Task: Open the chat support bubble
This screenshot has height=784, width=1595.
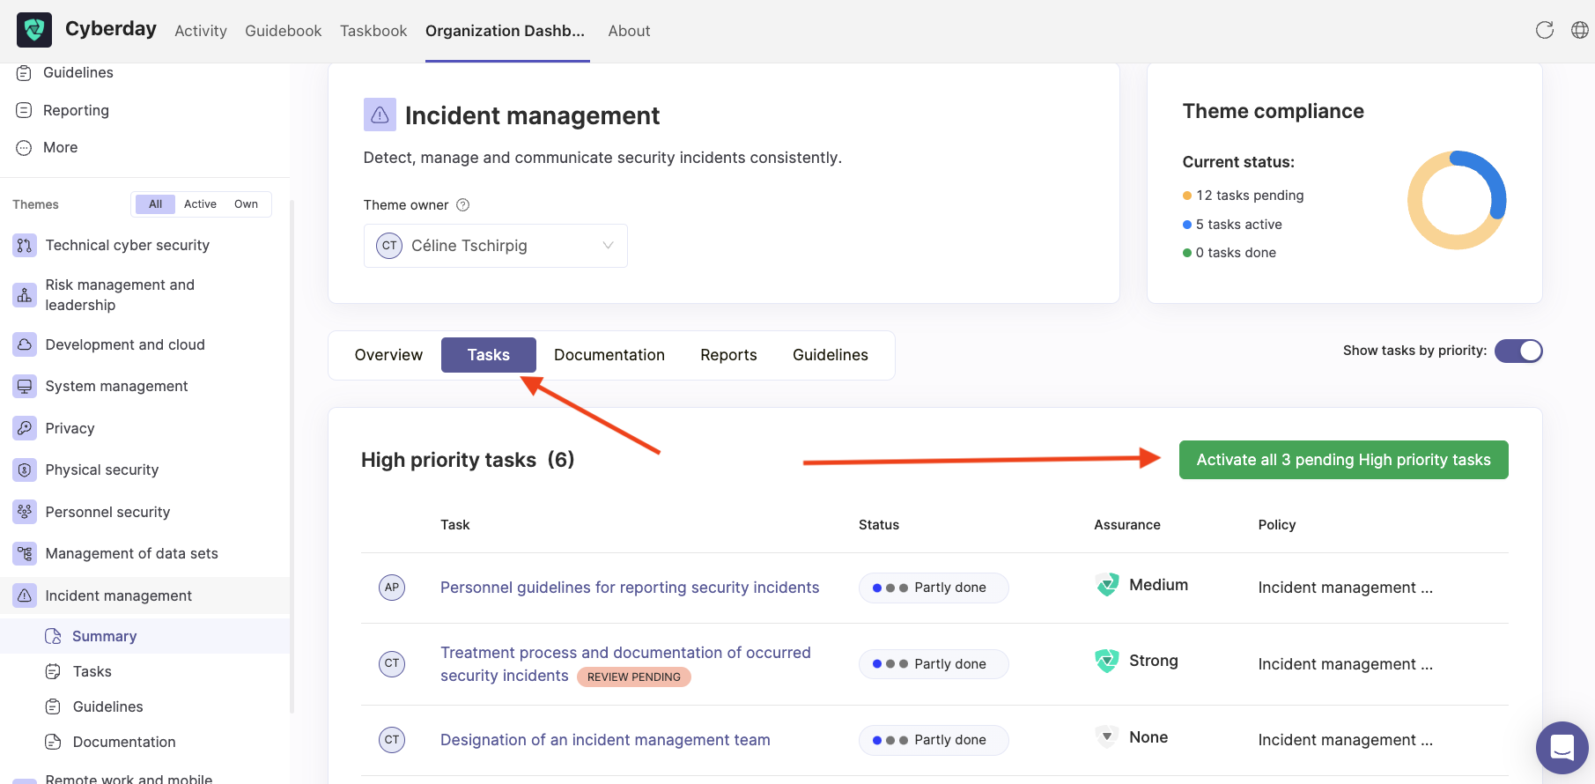Action: tap(1562, 748)
